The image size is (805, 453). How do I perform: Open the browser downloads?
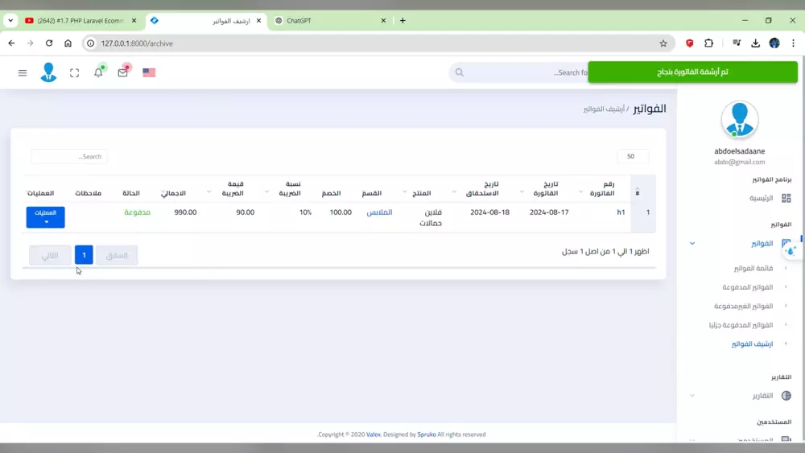click(755, 43)
